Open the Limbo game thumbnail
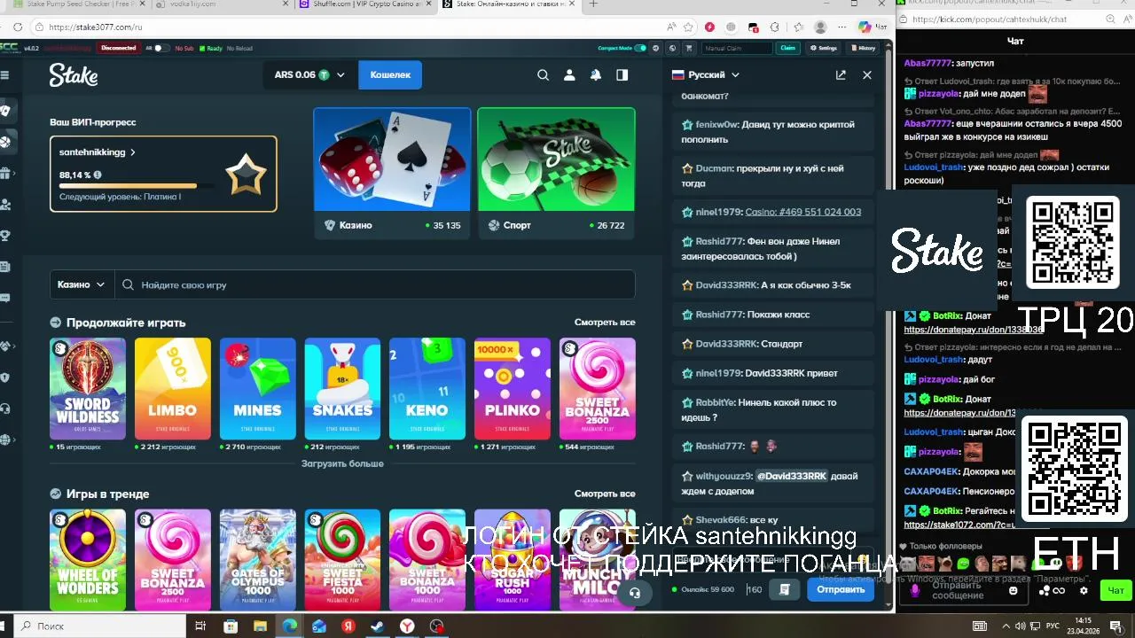The width and height of the screenshot is (1135, 638). 173,388
